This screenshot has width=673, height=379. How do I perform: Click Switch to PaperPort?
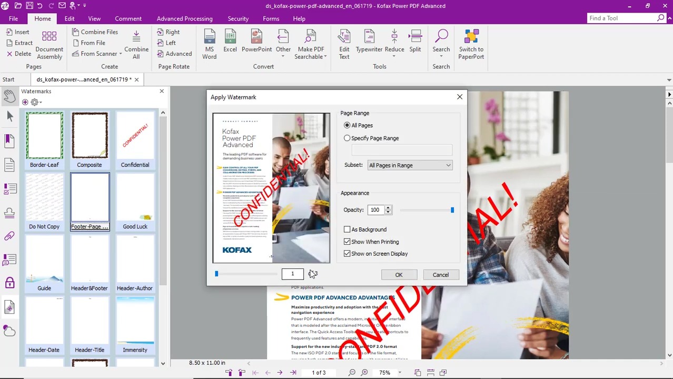[471, 44]
